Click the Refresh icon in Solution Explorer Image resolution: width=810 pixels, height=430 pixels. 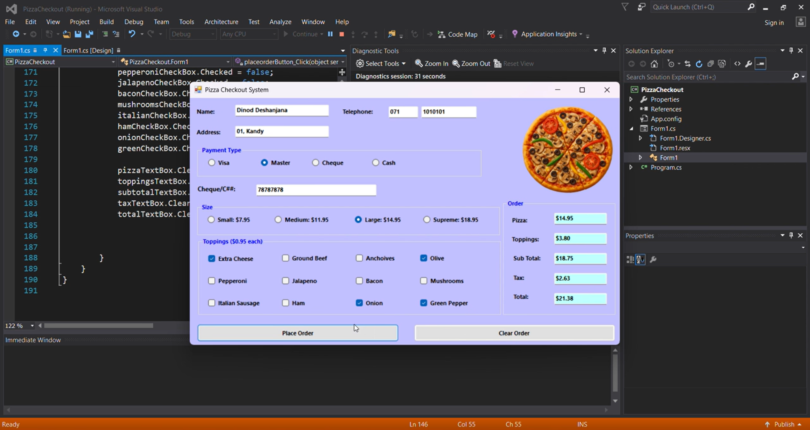(x=699, y=64)
